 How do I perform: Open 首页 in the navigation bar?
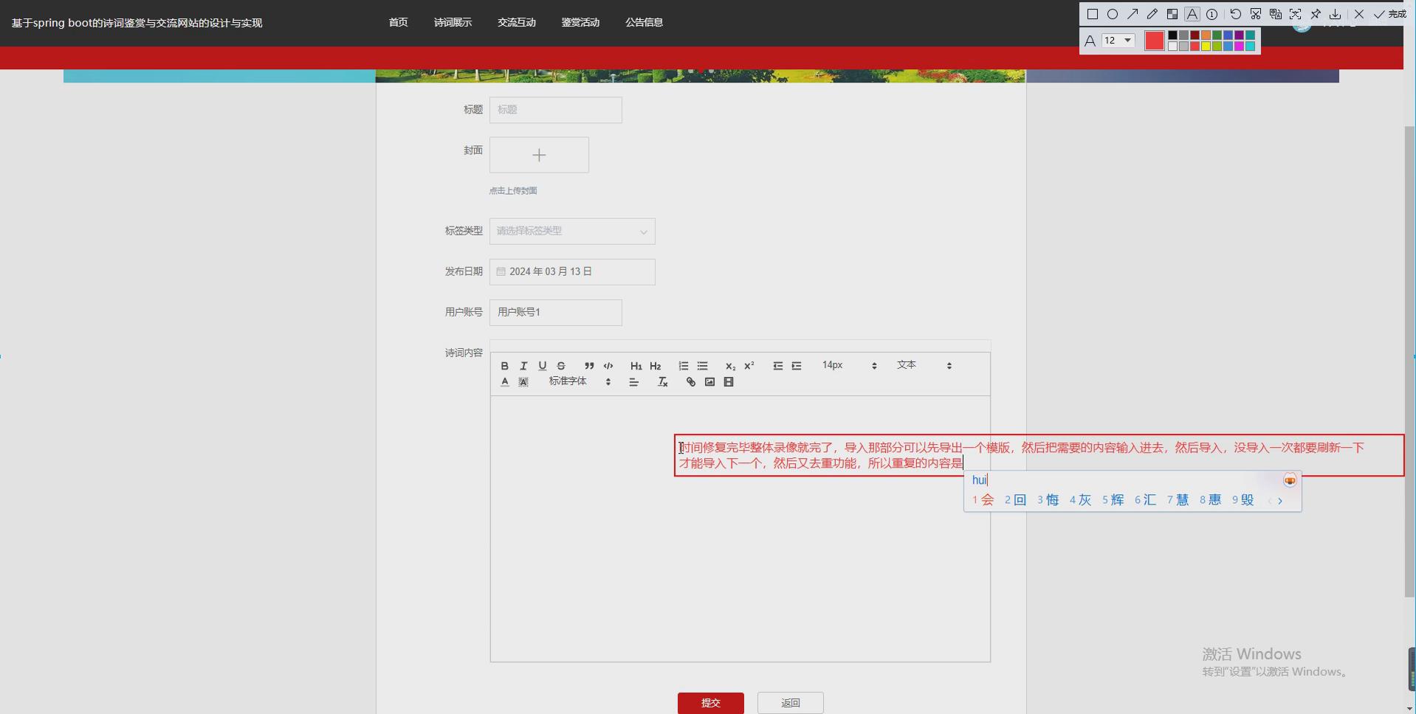coord(398,22)
